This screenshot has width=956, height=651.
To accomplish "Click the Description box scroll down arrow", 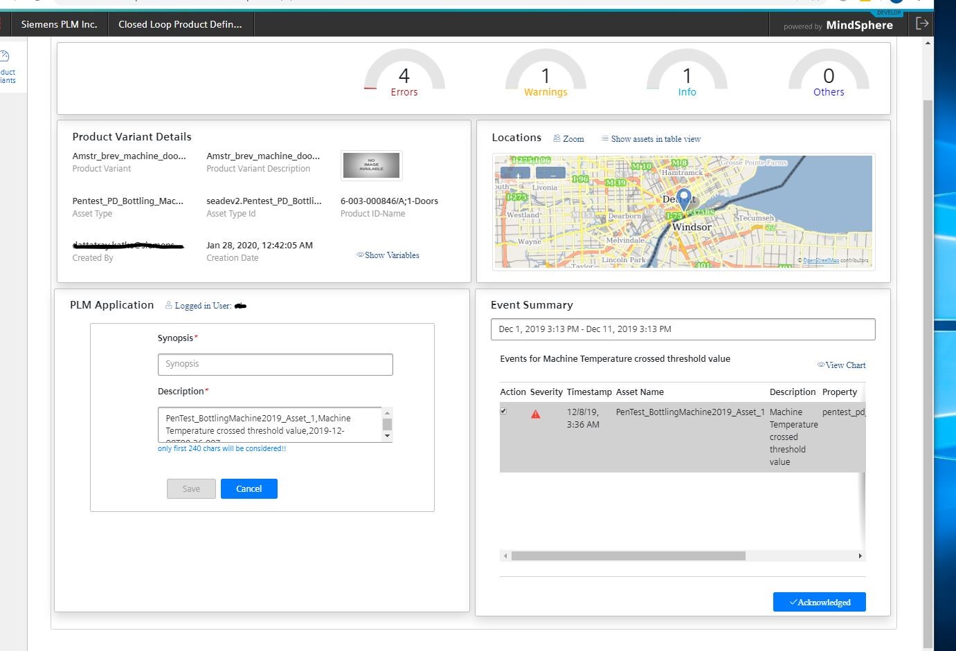I will tap(387, 437).
